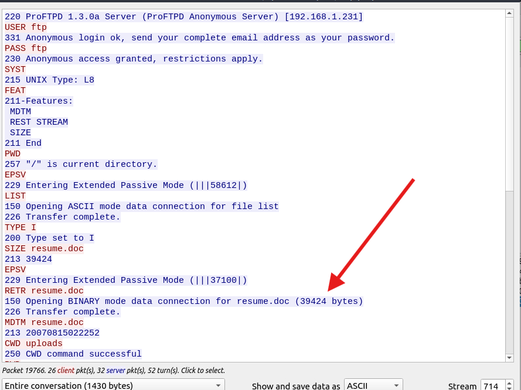Image resolution: width=521 pixels, height=390 pixels.
Task: Click the scrollbar up arrow of the stream text
Action: (x=509, y=13)
